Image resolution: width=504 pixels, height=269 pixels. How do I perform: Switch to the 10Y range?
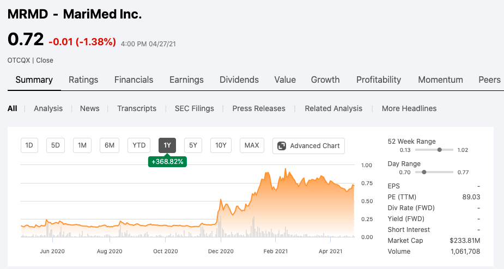pyautogui.click(x=221, y=145)
